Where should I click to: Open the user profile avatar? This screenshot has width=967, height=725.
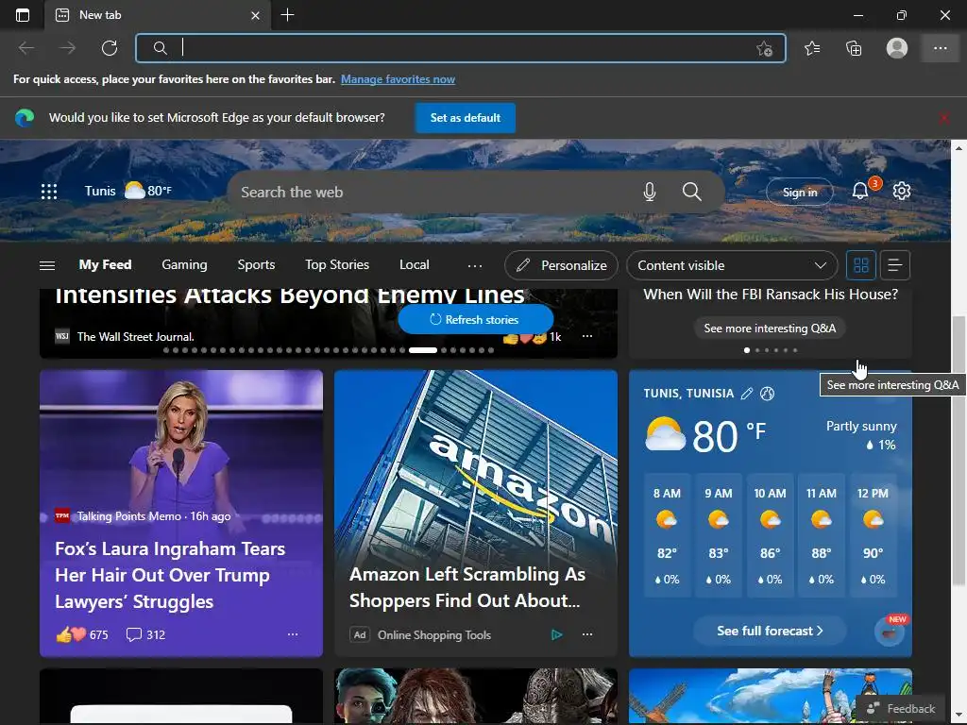[897, 48]
